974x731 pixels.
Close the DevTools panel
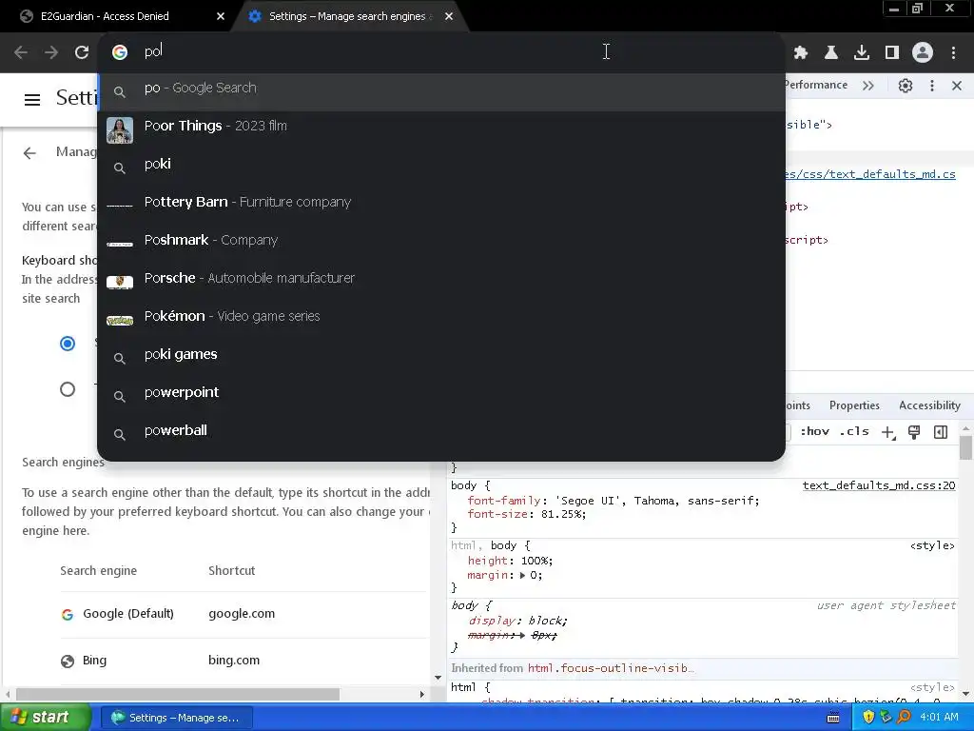pos(957,86)
